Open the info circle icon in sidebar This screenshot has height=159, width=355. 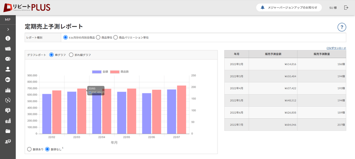click(8, 38)
